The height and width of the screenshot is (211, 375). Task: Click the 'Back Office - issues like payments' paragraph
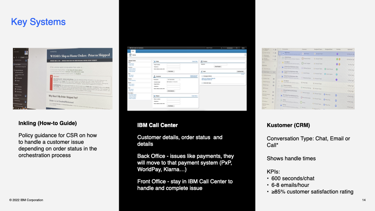[x=186, y=163]
